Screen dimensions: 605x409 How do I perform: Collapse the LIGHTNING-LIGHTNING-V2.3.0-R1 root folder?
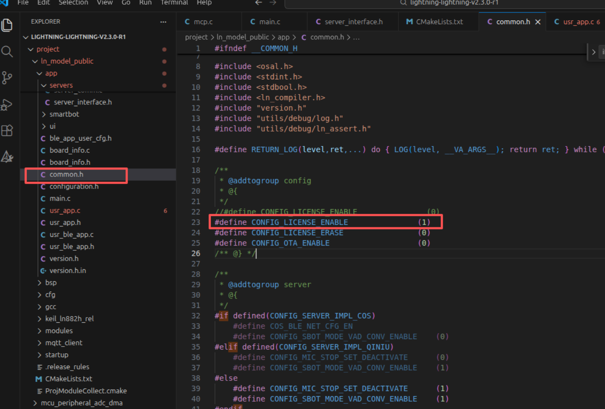coord(26,37)
